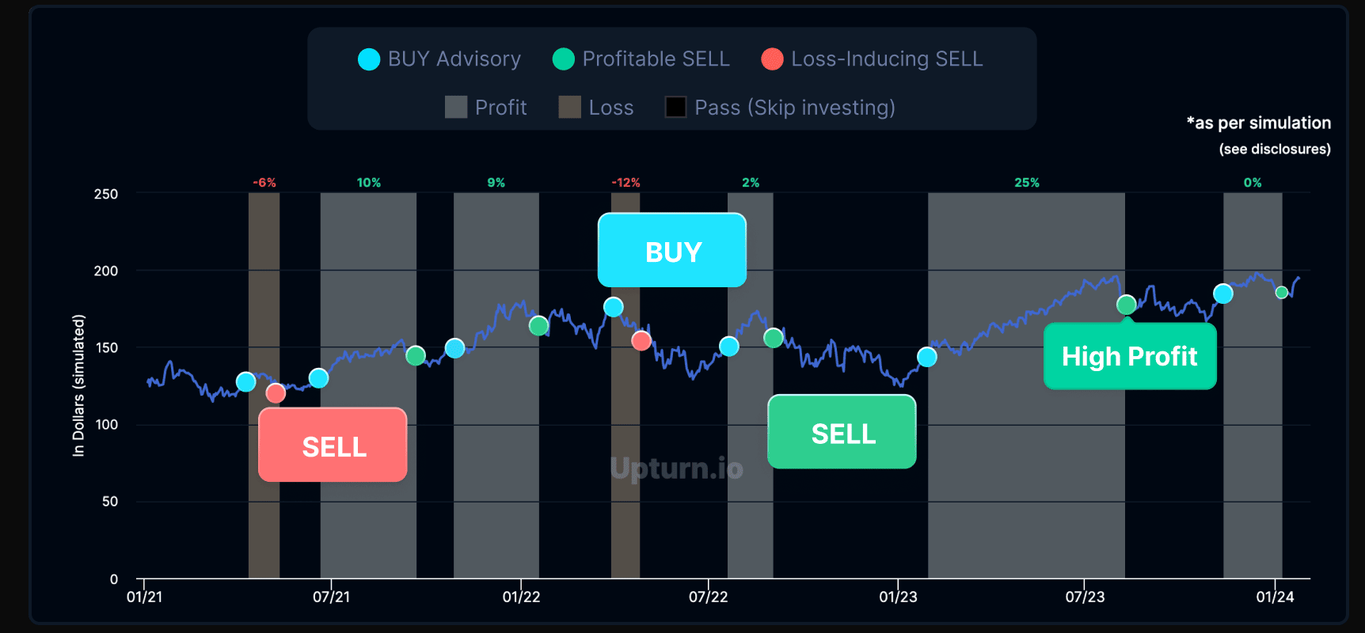Click the 07/22 tick on the time axis
Screen dimensions: 1365x633
[708, 597]
